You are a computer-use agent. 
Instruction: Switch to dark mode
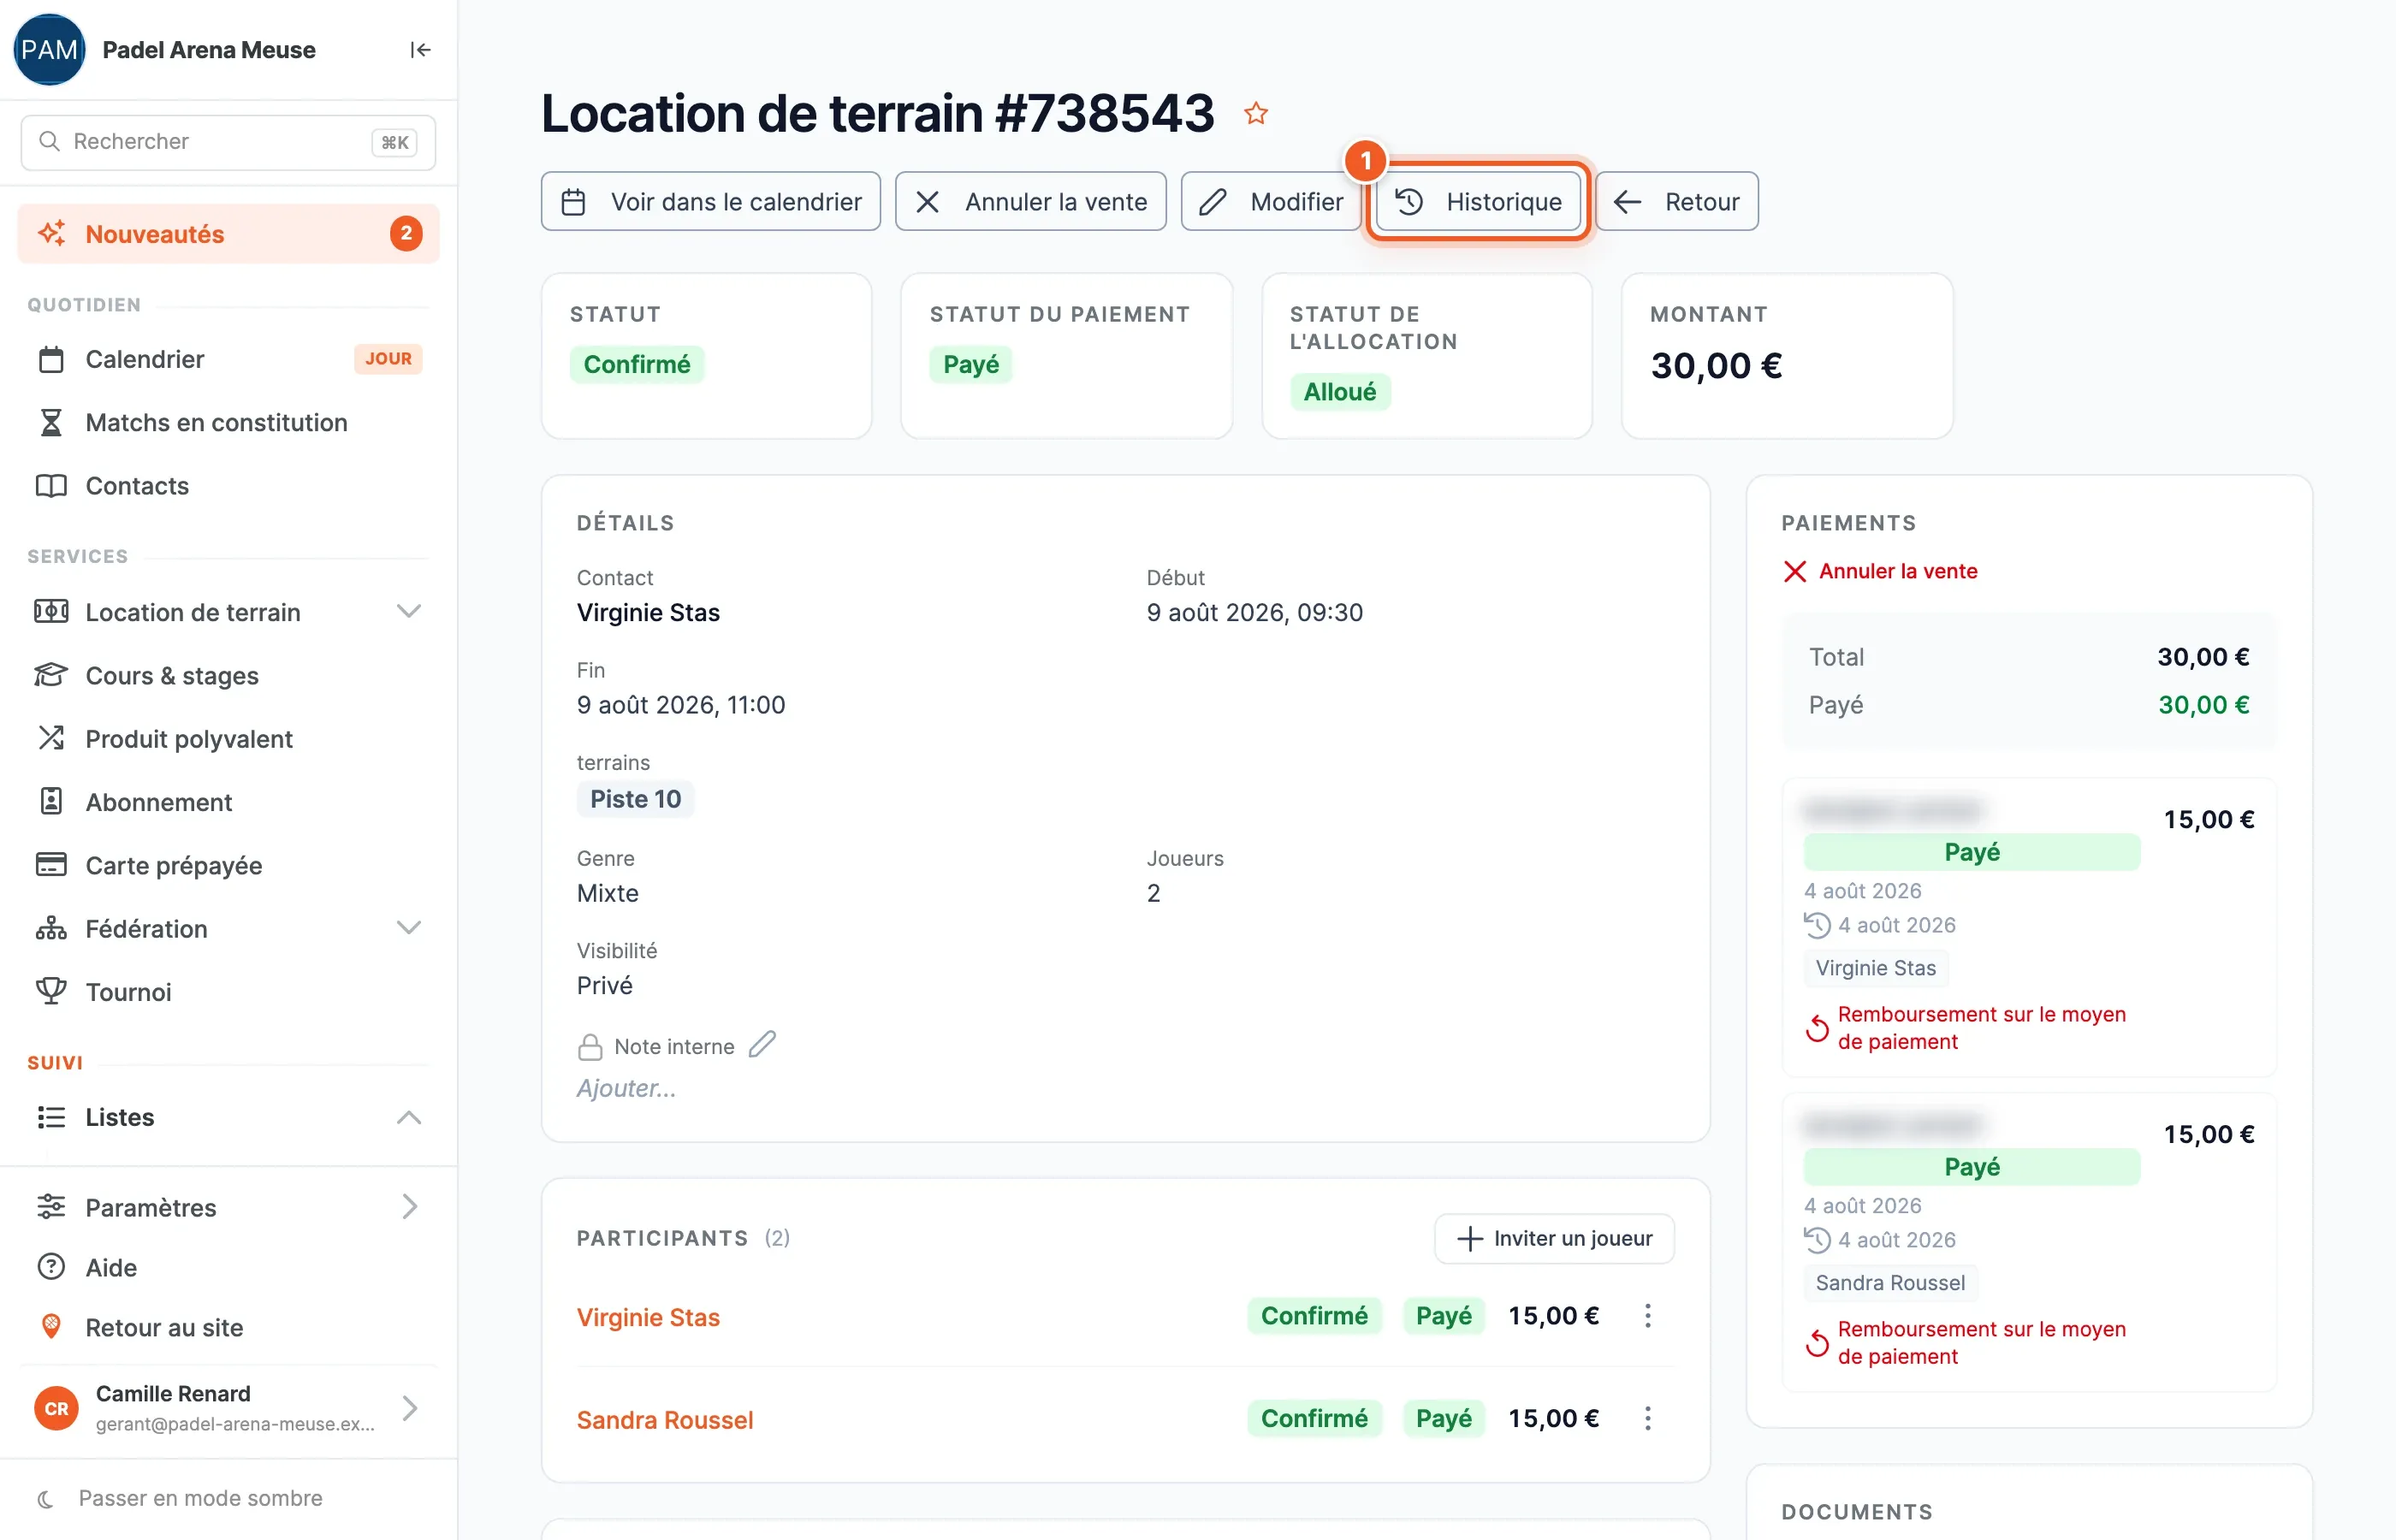point(180,1498)
